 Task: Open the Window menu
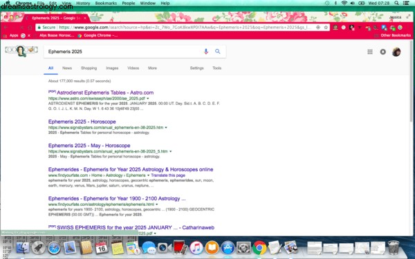147,3
